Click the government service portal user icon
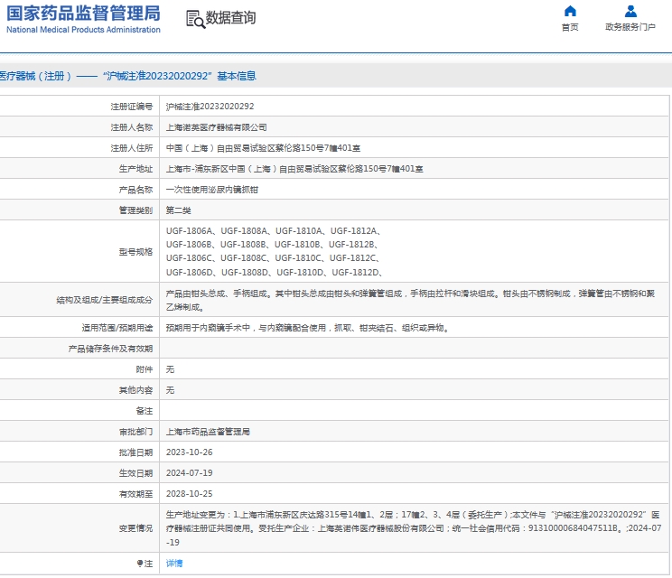Screen dimensions: 672x578 click(630, 11)
